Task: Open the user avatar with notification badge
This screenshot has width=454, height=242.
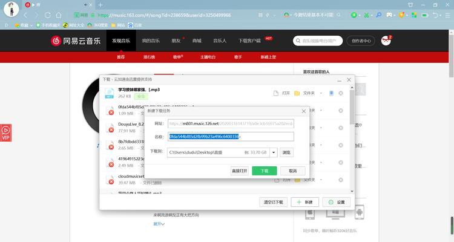Action: tap(386, 41)
